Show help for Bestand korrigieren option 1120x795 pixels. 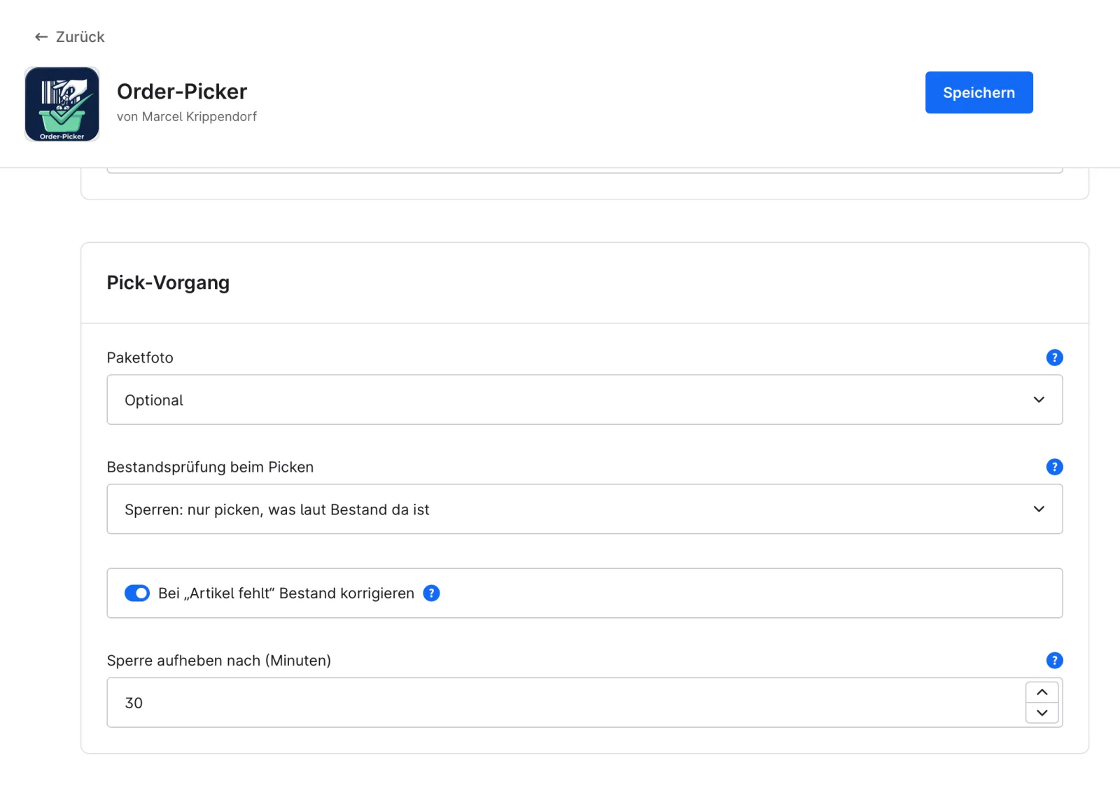click(432, 593)
